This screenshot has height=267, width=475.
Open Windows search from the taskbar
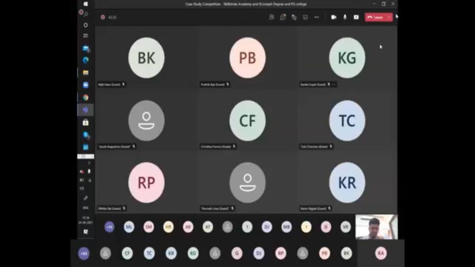tap(85, 25)
